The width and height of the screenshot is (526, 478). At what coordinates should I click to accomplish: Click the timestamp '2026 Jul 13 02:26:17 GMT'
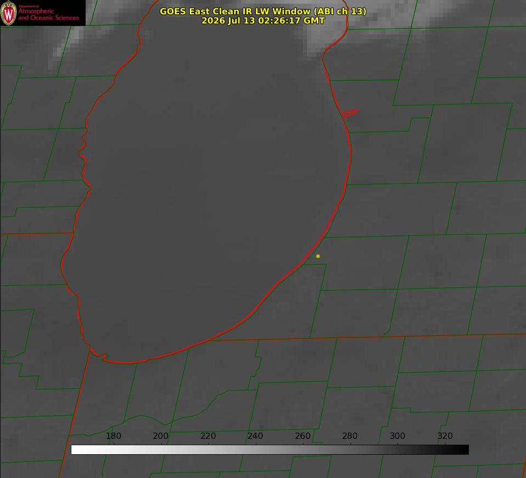tap(263, 21)
